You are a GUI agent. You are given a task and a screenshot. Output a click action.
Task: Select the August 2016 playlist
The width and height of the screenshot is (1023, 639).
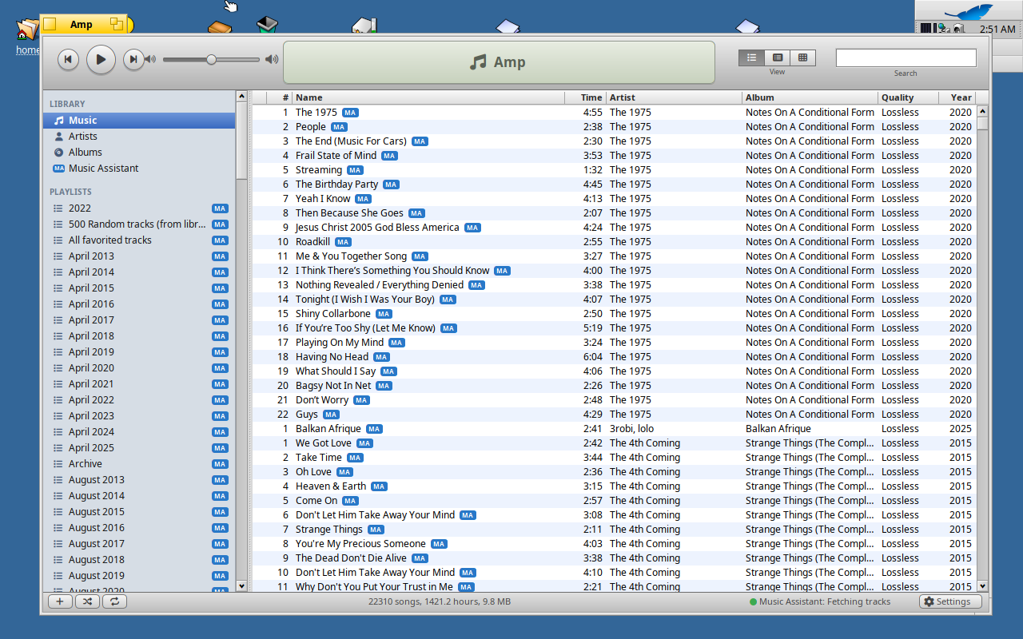[139, 528]
